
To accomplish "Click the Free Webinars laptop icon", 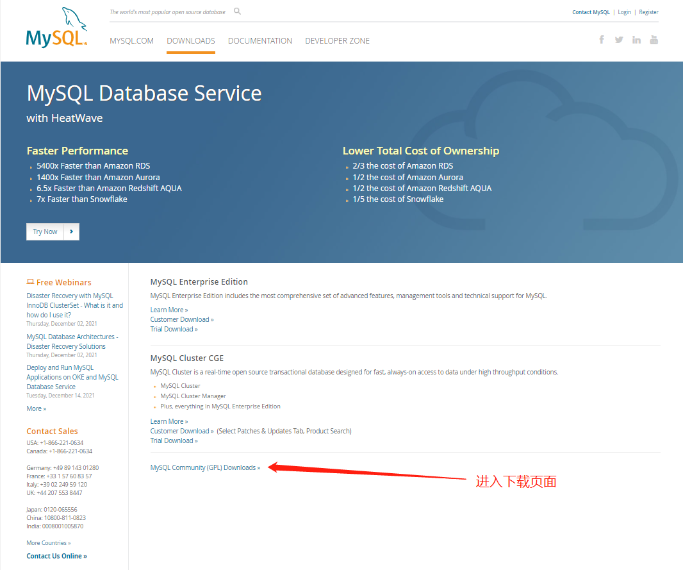I will [x=30, y=282].
